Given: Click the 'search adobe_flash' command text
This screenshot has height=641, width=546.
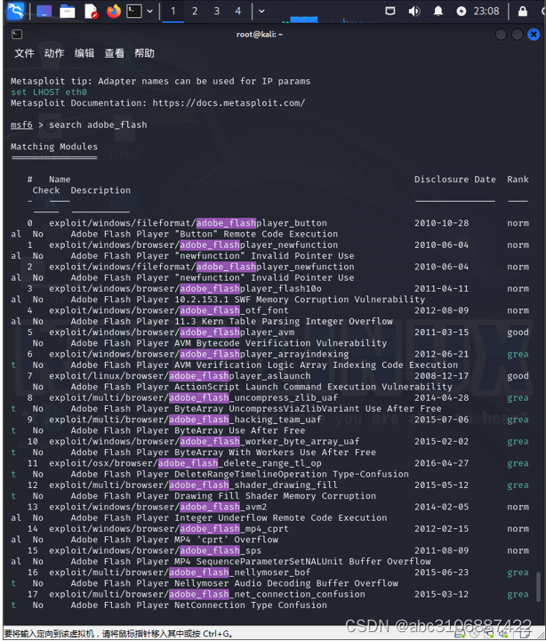Looking at the screenshot, I should tap(98, 124).
